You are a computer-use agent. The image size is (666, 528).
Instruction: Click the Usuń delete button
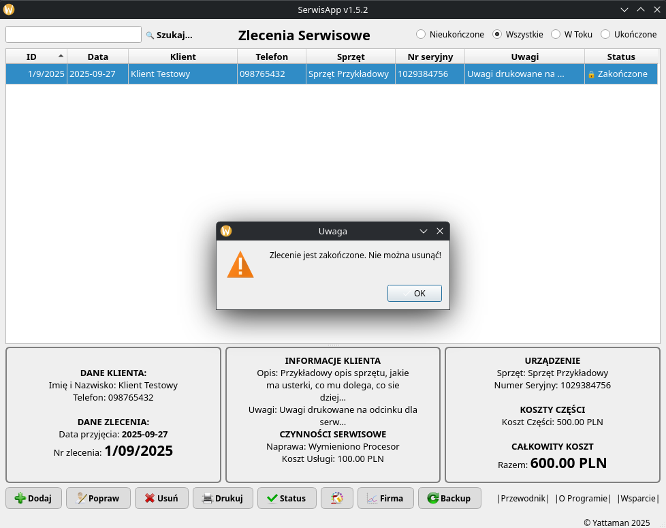pyautogui.click(x=161, y=498)
